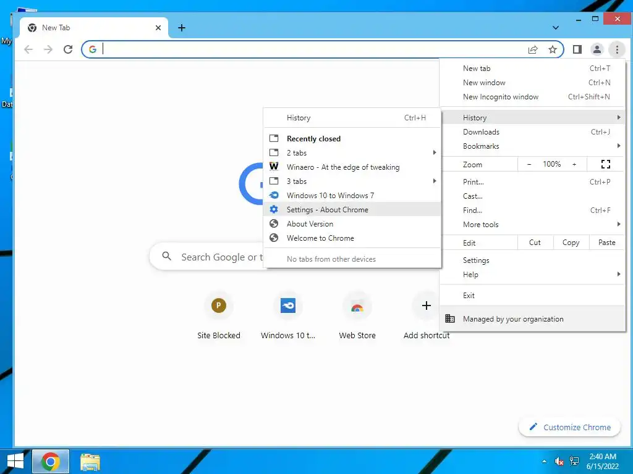The height and width of the screenshot is (474, 633).
Task: Click the Cut button
Action: [535, 242]
